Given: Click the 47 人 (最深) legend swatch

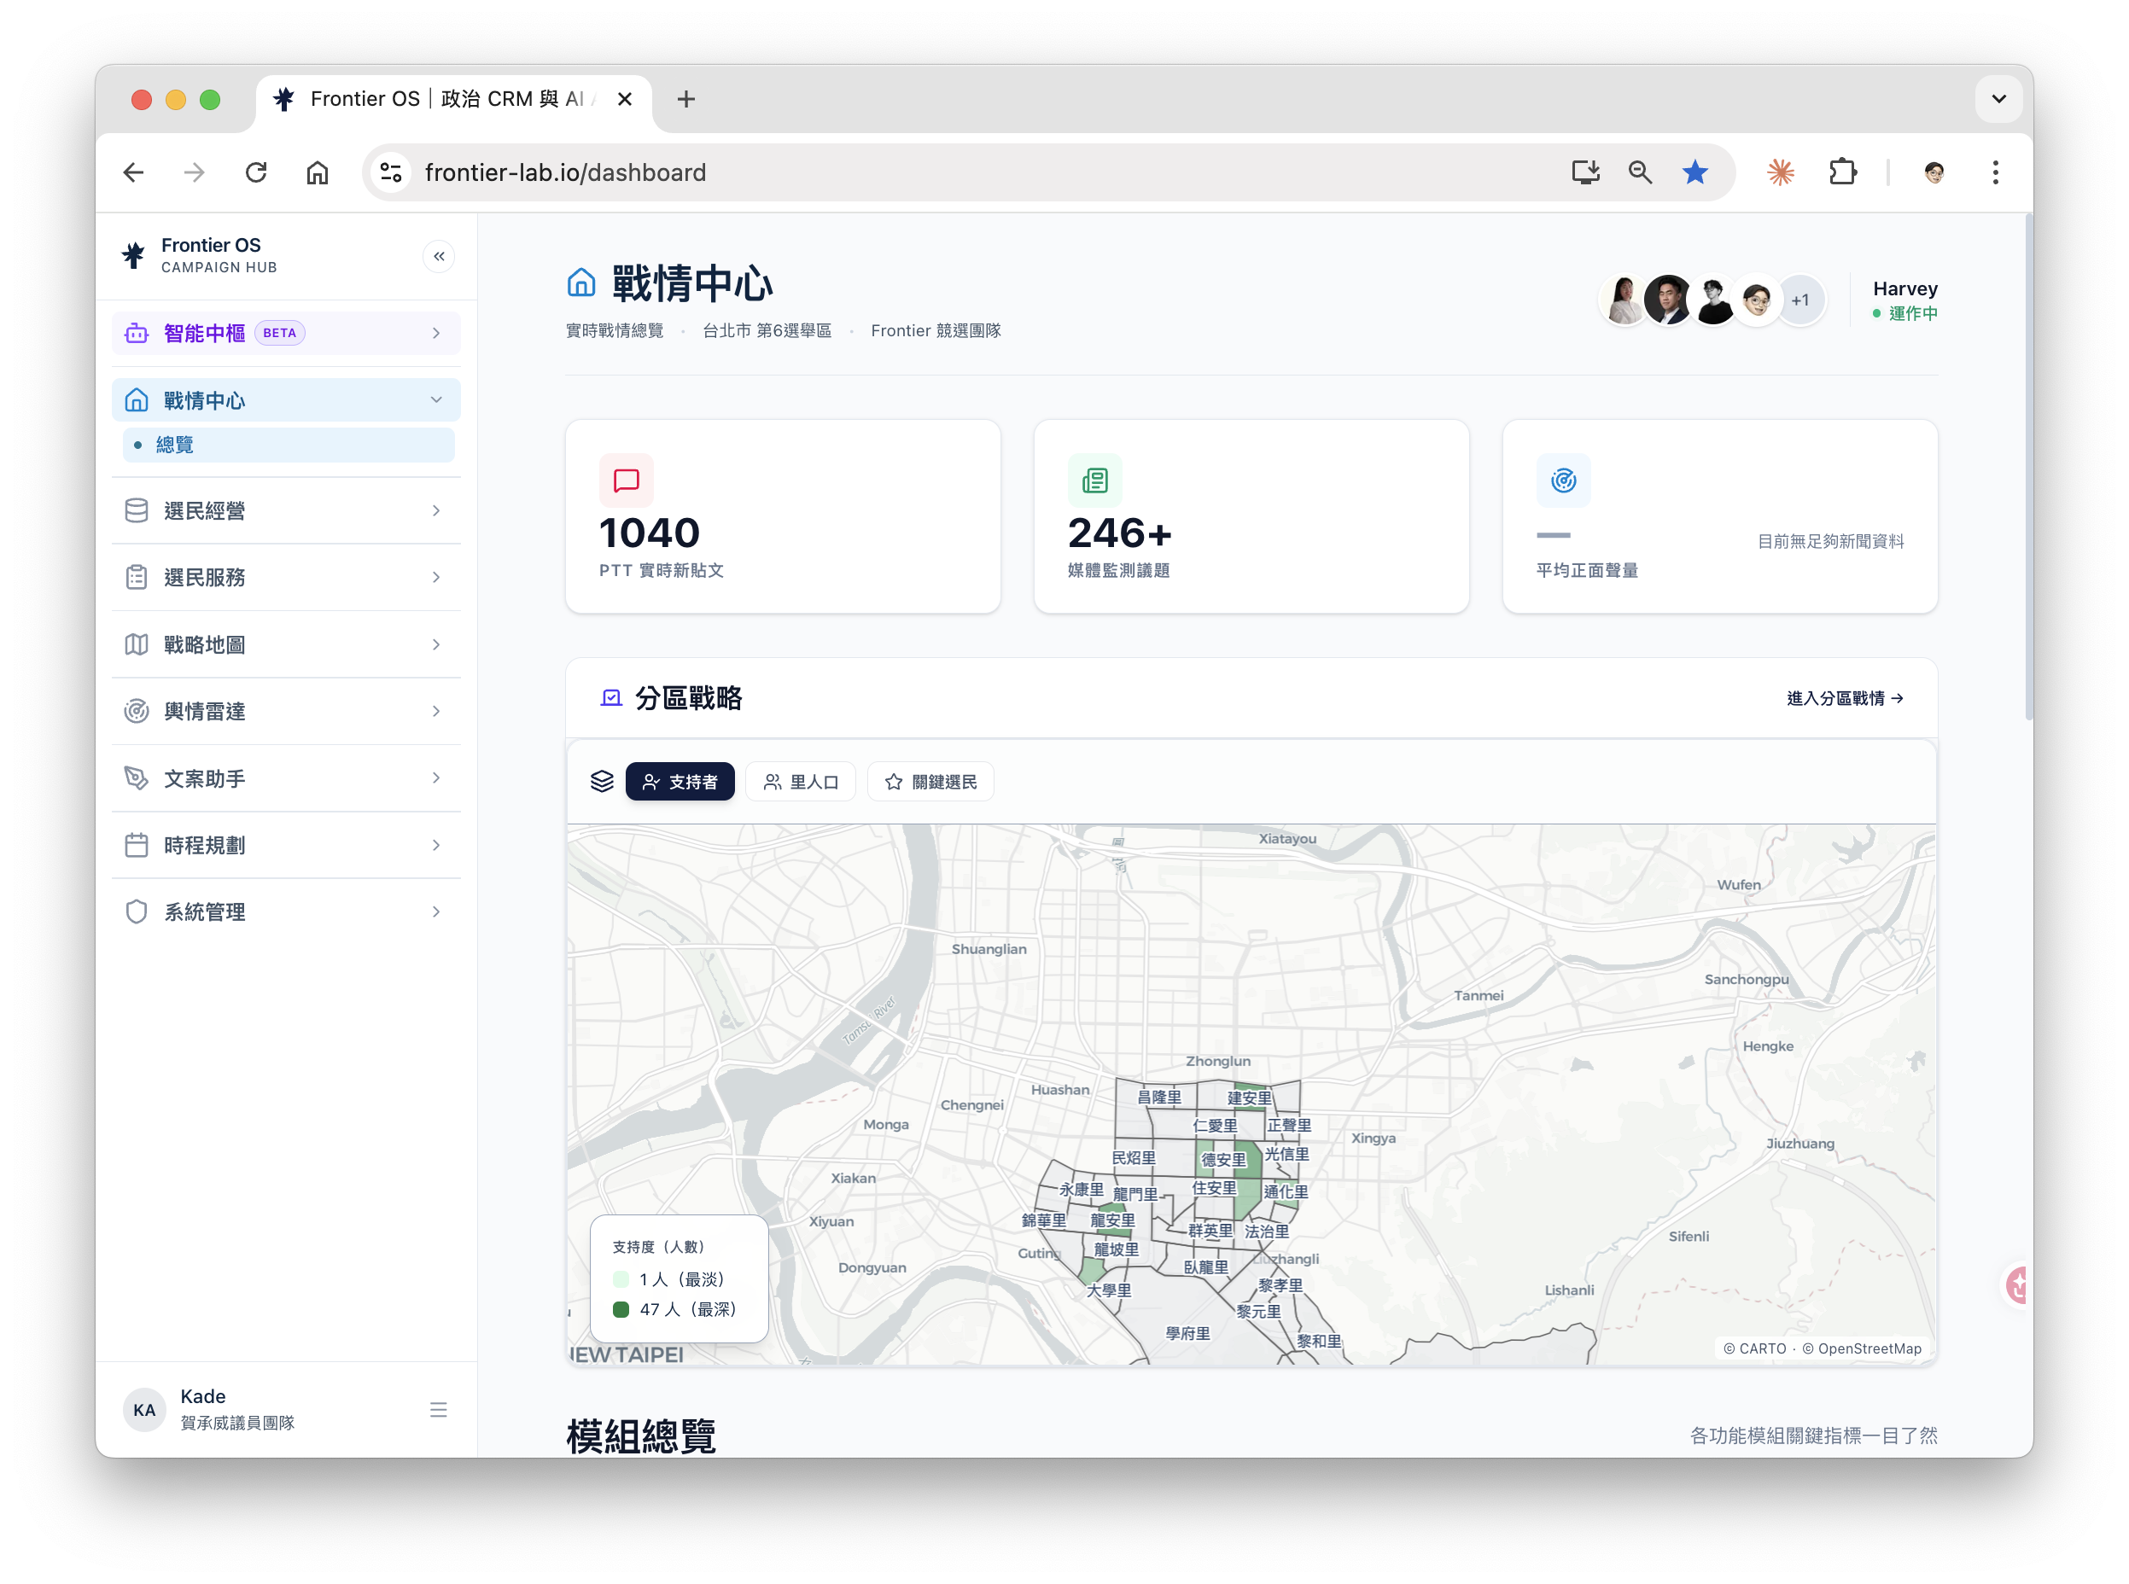Looking at the screenshot, I should (621, 1309).
